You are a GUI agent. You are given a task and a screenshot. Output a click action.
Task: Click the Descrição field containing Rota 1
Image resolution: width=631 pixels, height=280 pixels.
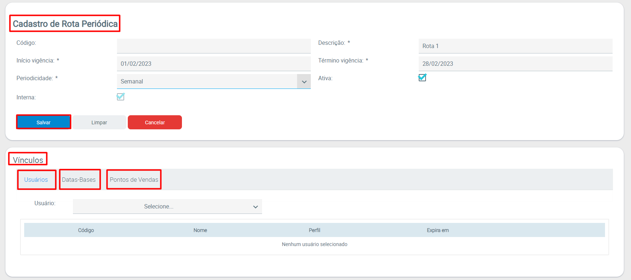[x=515, y=46]
